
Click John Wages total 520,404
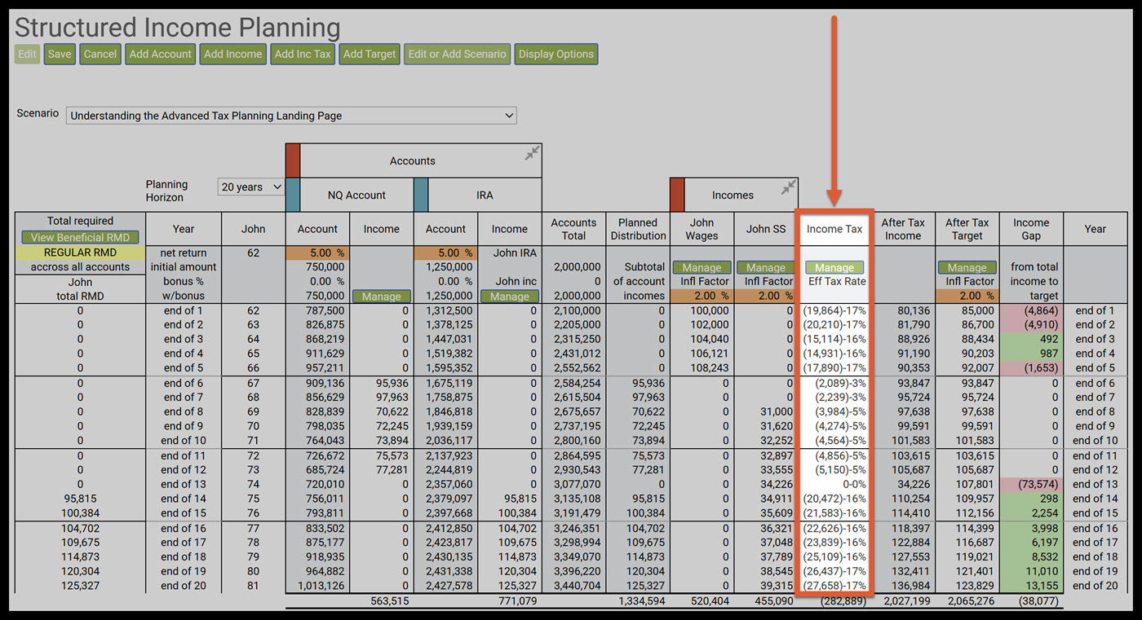pos(710,601)
